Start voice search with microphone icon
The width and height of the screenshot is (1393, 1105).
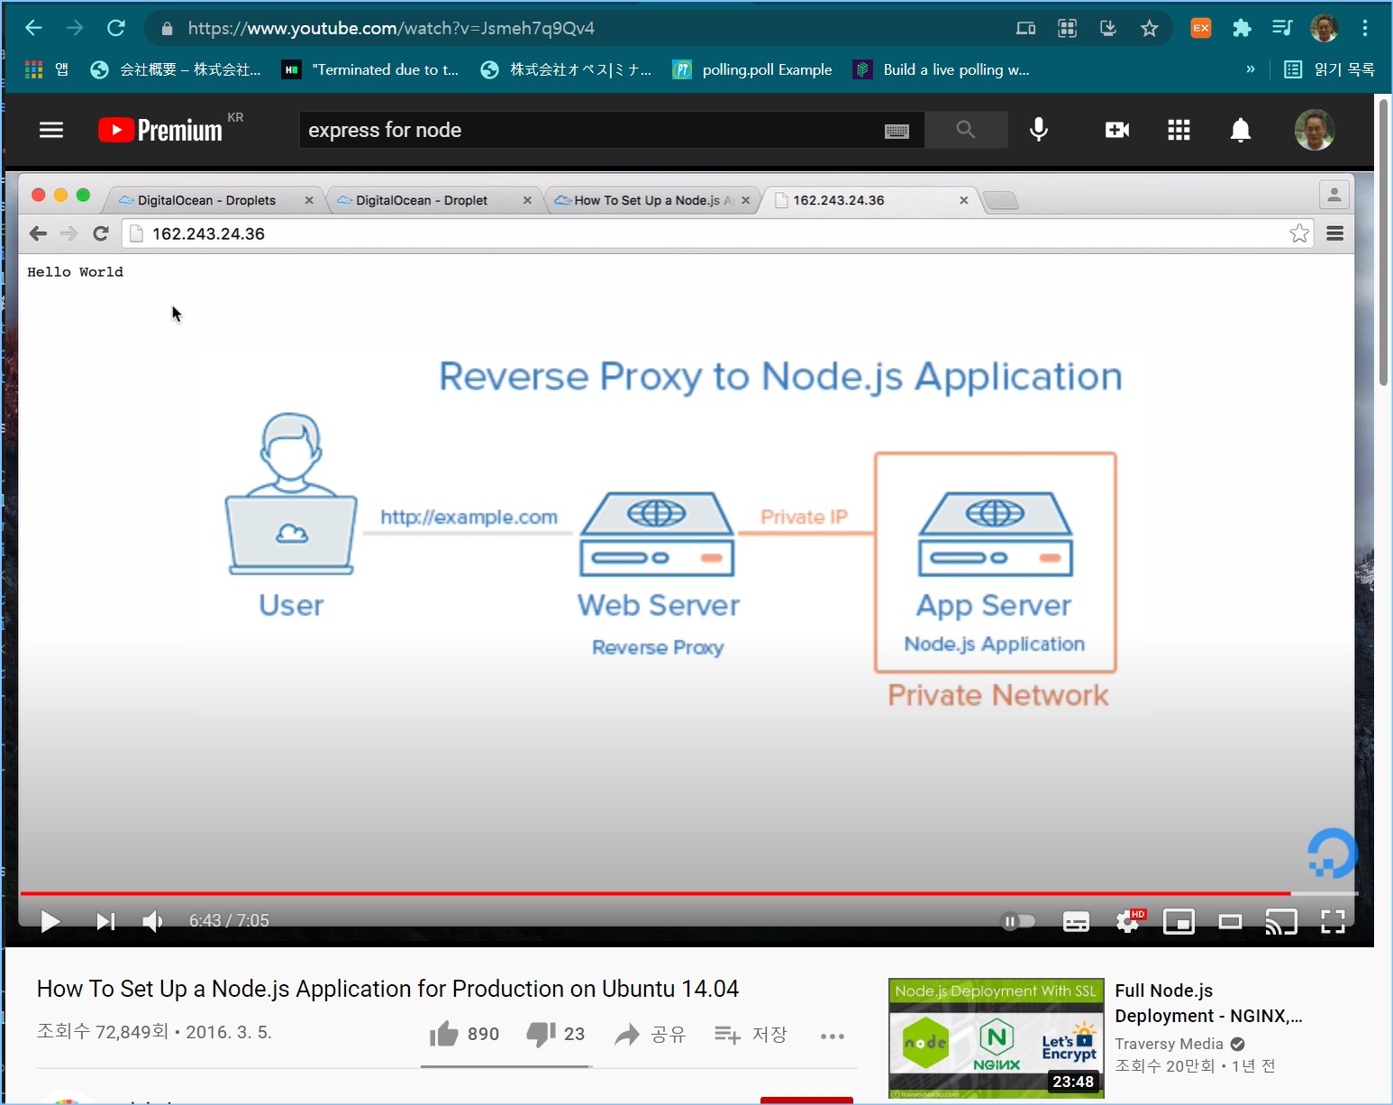(1038, 130)
